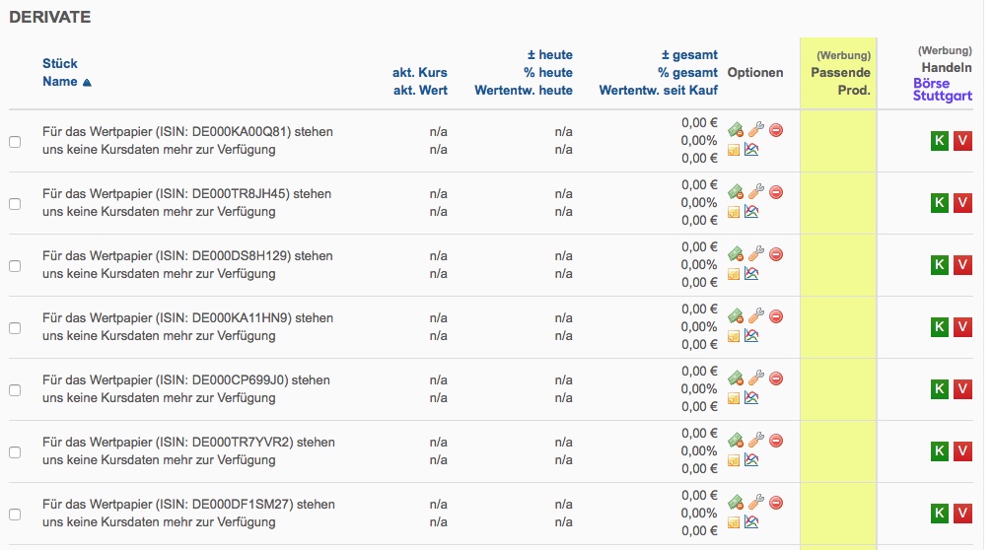Toggle the sort arrow beside Name

click(87, 82)
